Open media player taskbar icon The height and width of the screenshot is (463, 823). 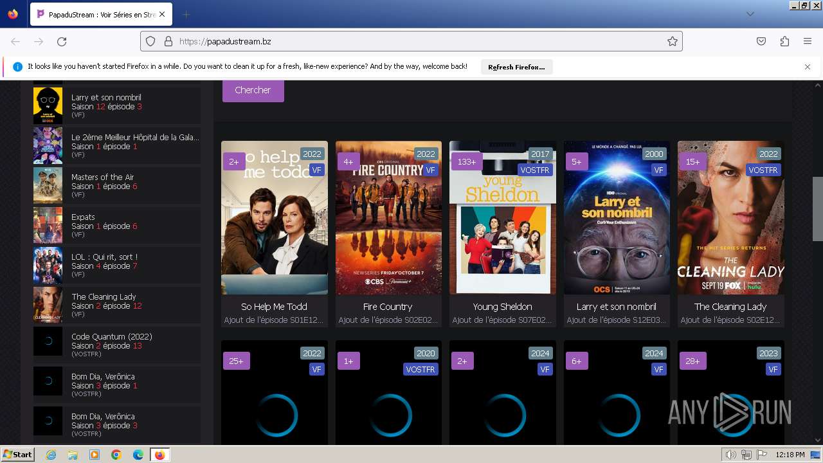point(95,455)
